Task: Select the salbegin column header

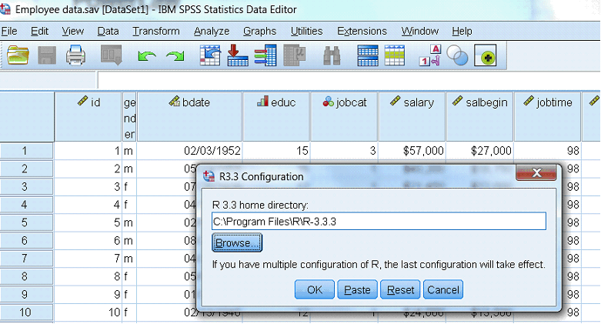Action: [x=480, y=116]
